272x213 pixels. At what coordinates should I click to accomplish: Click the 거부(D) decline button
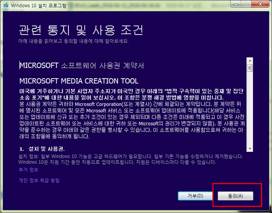point(195,196)
